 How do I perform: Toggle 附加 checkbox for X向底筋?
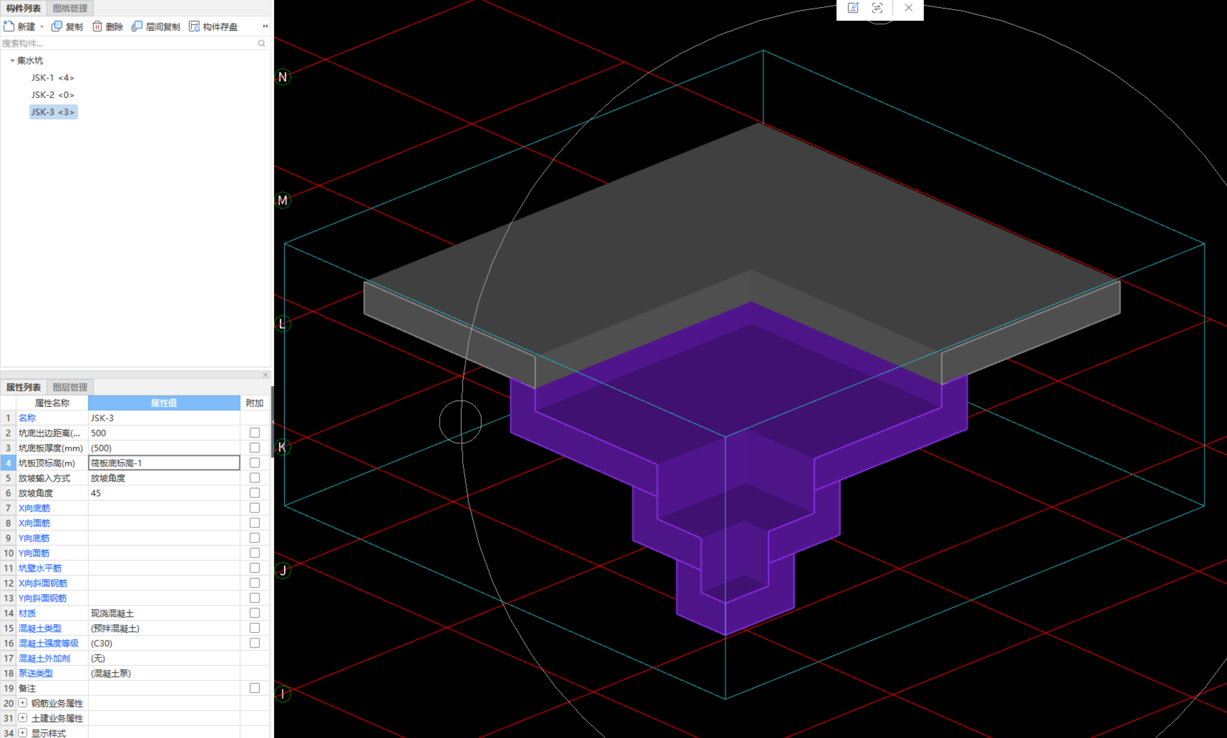point(255,508)
